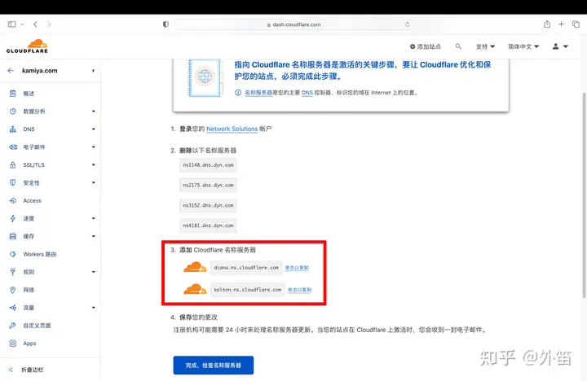Click the 添加站点 add site link
This screenshot has height=381, width=587.
(426, 46)
